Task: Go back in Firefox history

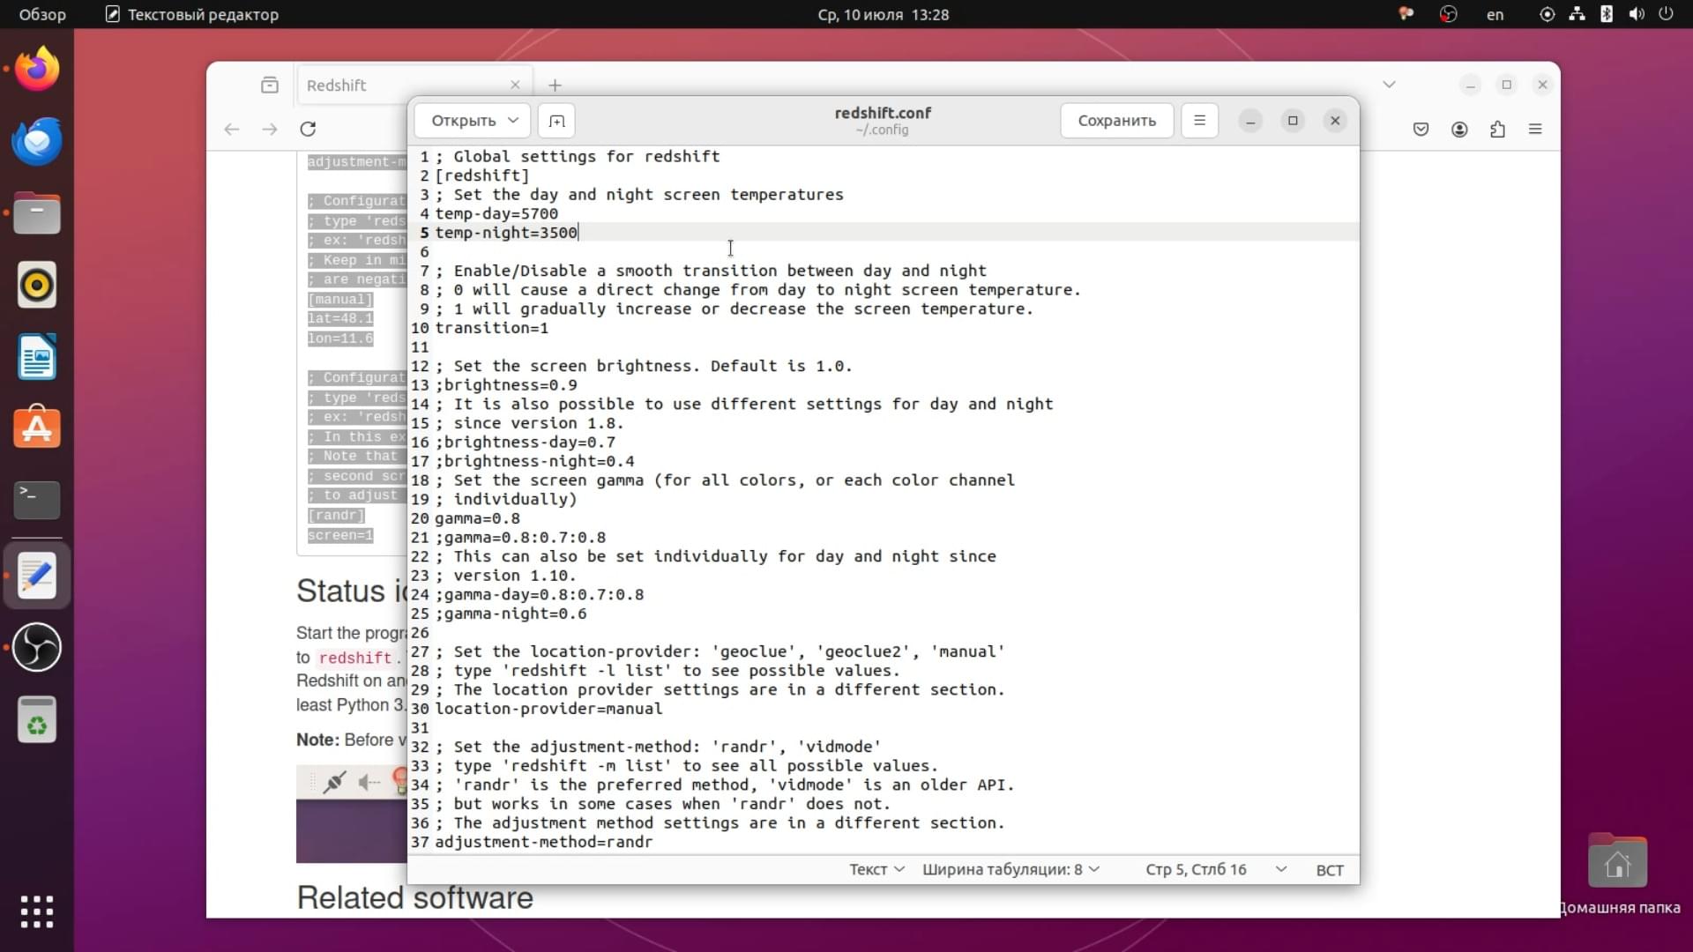Action: 232,129
